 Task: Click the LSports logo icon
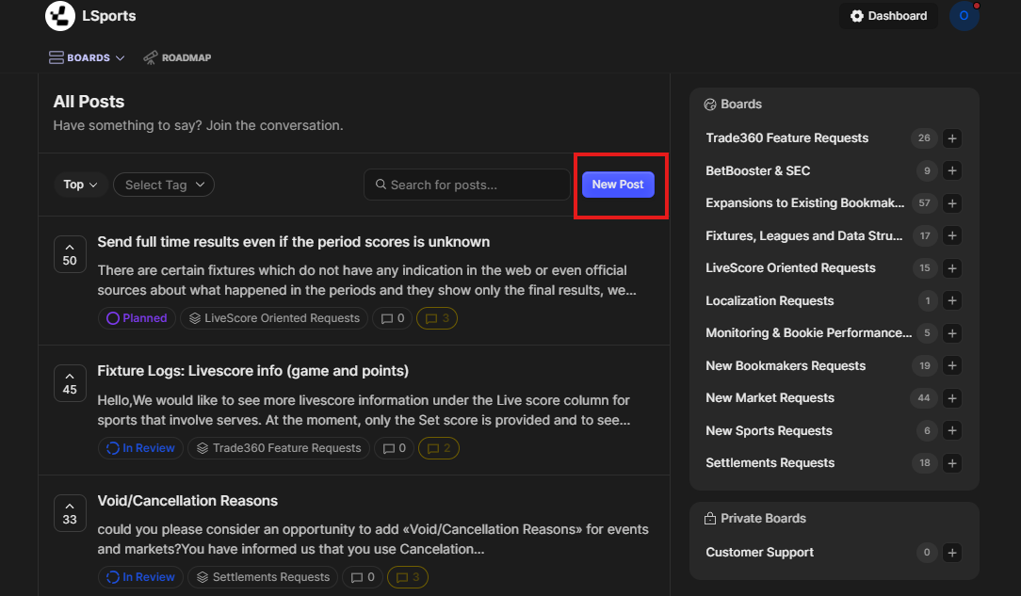(60, 16)
